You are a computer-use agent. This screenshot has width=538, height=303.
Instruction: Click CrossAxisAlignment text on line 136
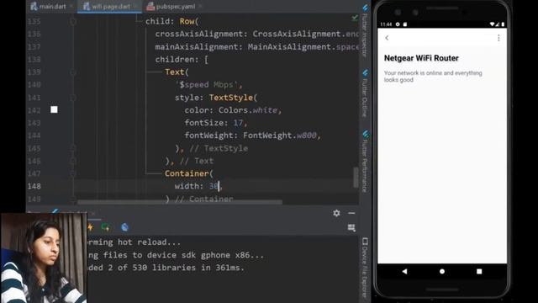297,34
